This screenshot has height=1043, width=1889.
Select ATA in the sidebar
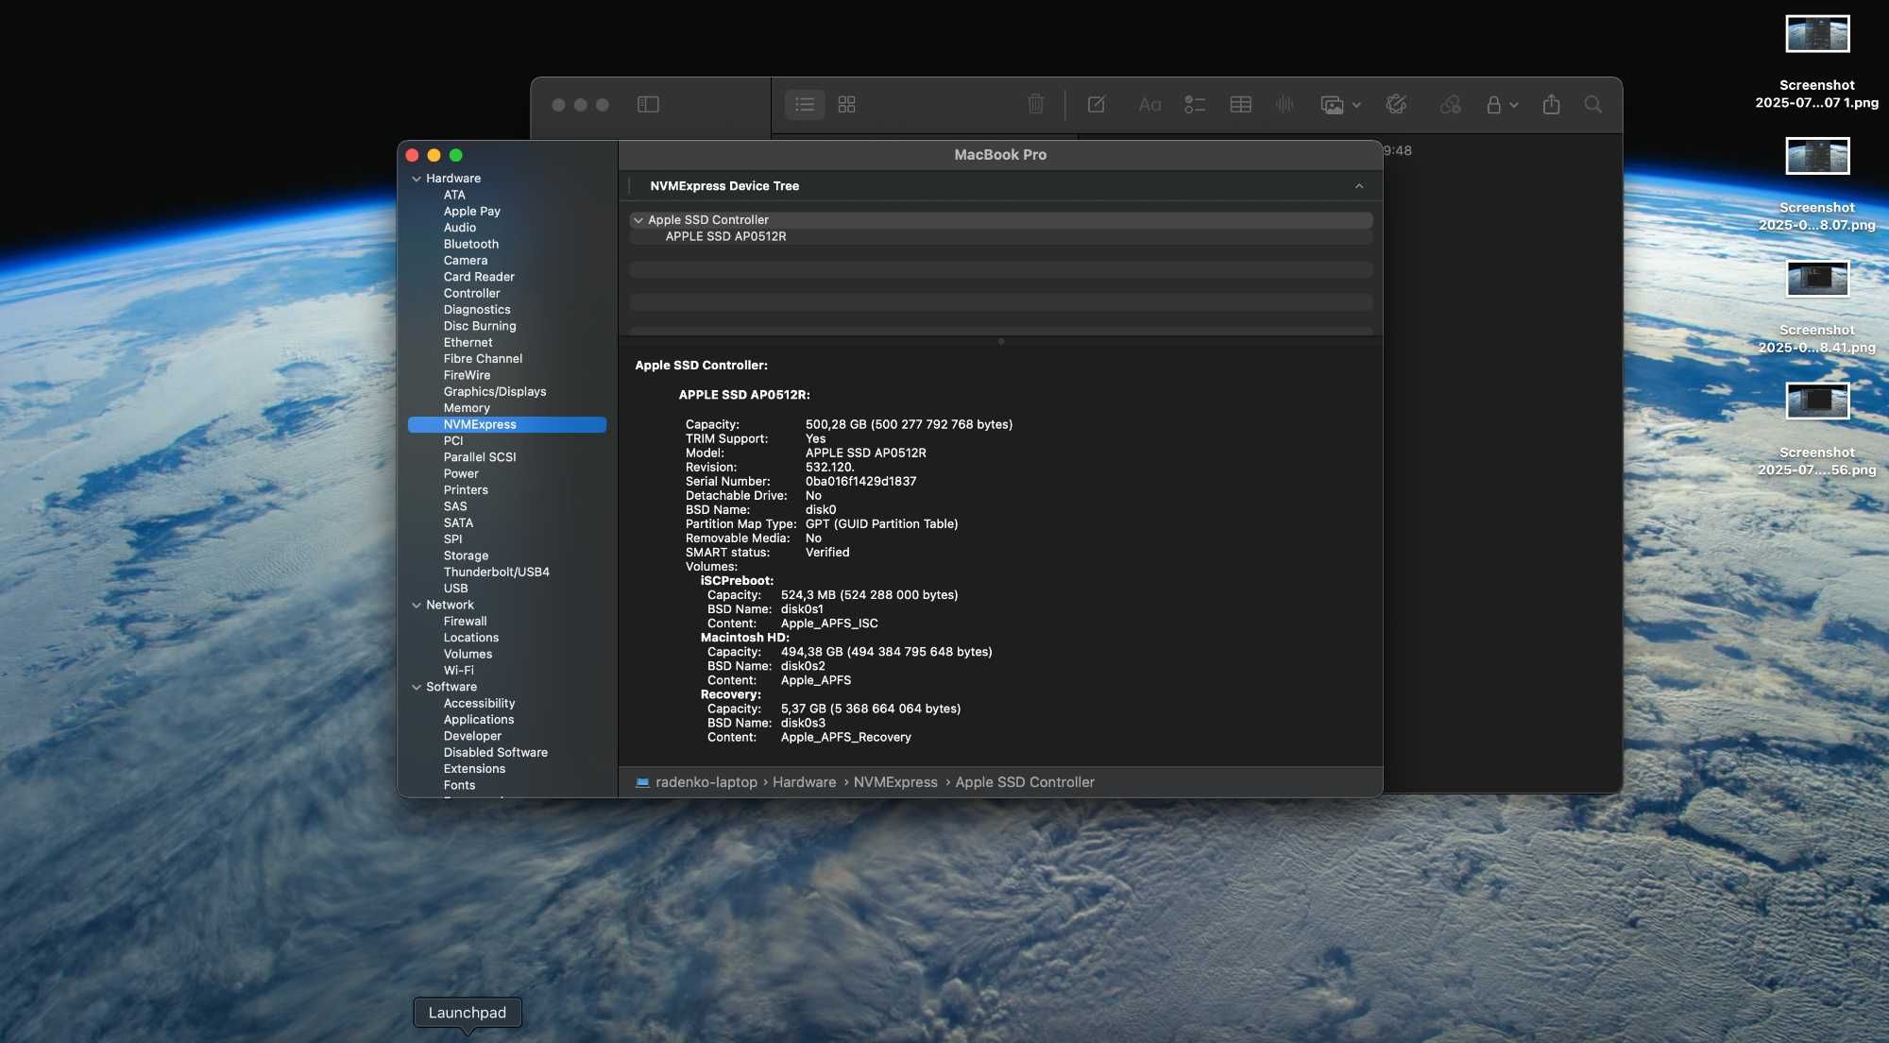tap(454, 196)
